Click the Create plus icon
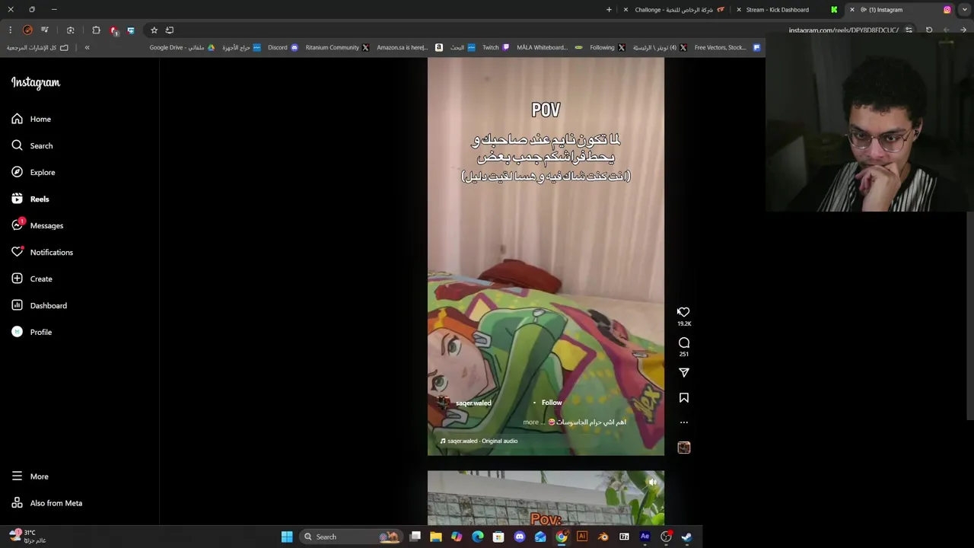Screen dimensions: 974x548 tap(17, 279)
